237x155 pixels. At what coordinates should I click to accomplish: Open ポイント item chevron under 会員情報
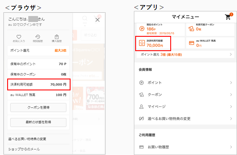(231, 83)
